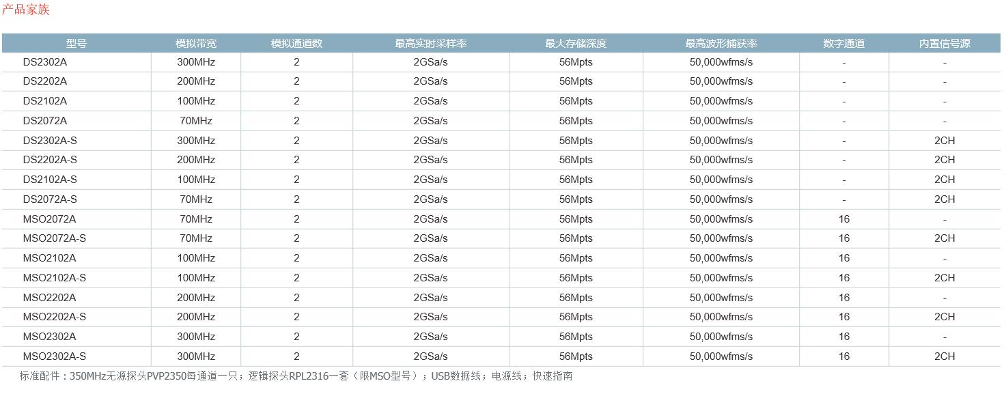Click the 产品家族 heading
Viewport: 1006px width, 407px height.
26,10
